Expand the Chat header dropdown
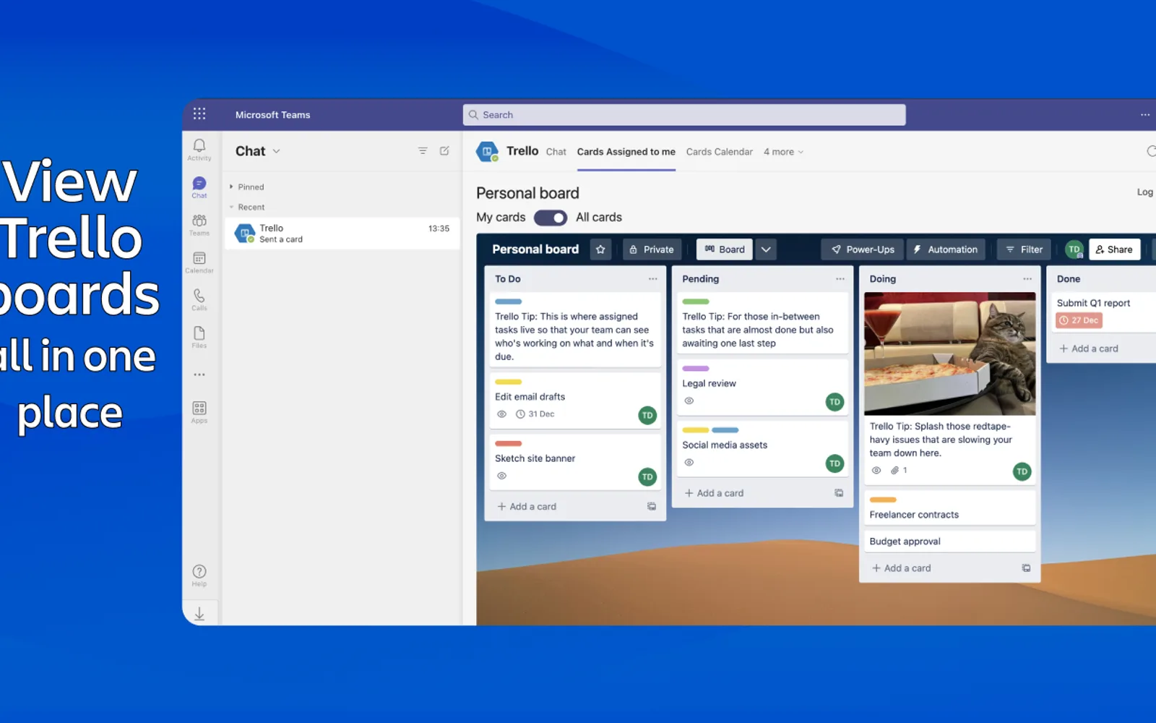This screenshot has width=1156, height=723. click(x=276, y=151)
